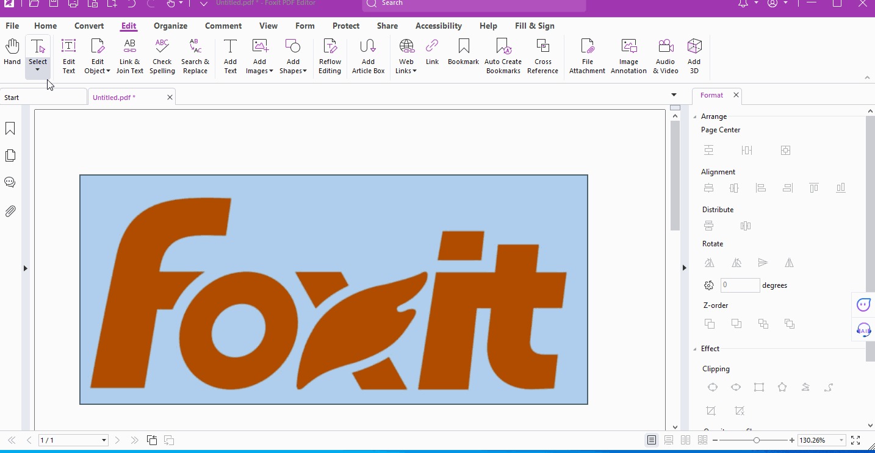The height and width of the screenshot is (453, 875).
Task: Click page-center both-directions icon
Action: (786, 150)
